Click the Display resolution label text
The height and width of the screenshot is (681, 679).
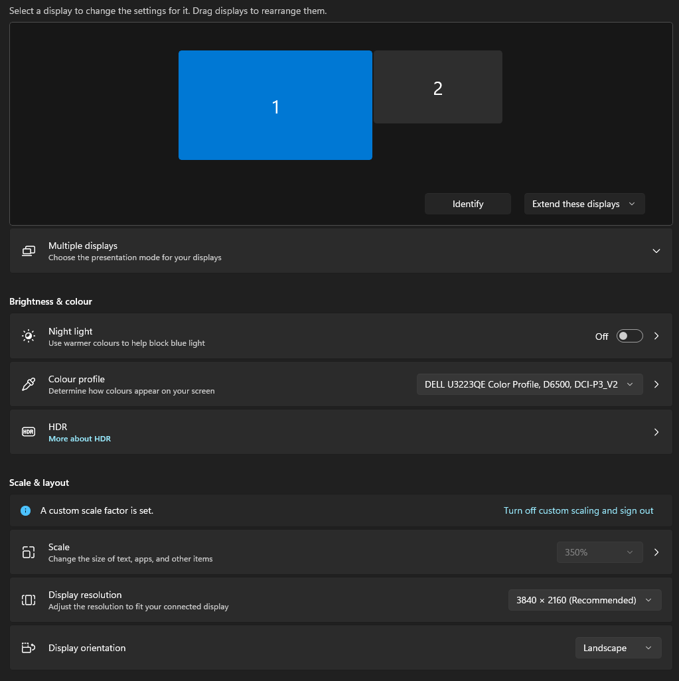click(85, 595)
